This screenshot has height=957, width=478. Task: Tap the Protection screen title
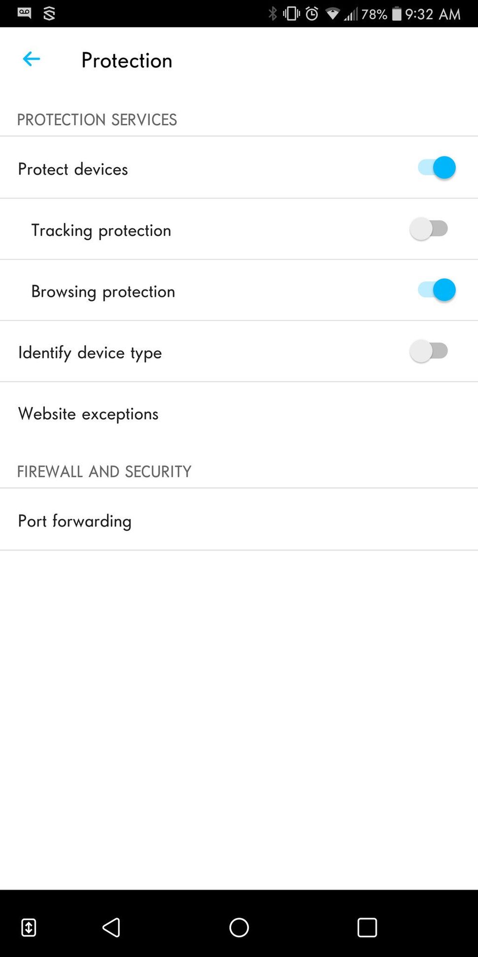tap(127, 60)
